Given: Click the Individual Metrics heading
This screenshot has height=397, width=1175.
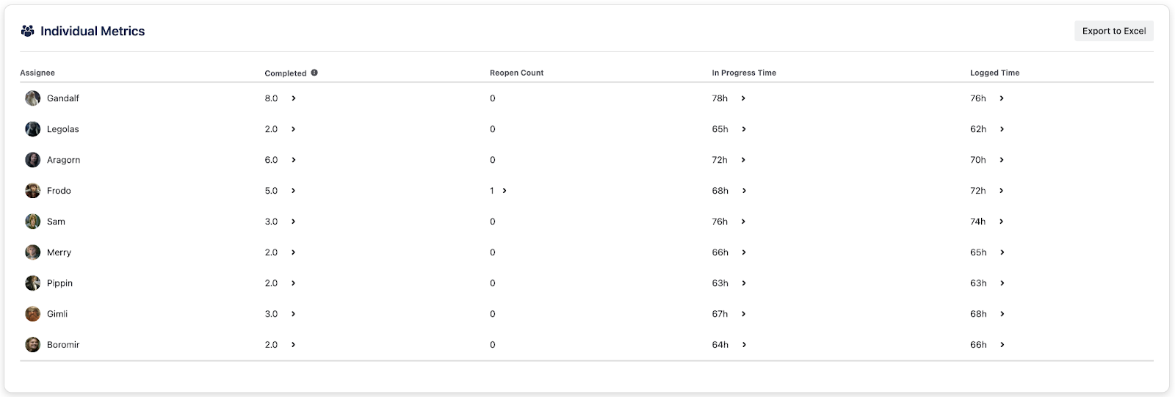Looking at the screenshot, I should pyautogui.click(x=93, y=31).
